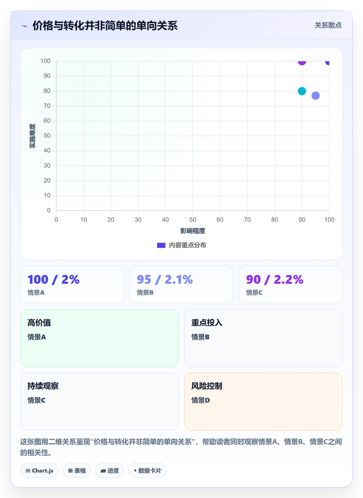
Task: Click the y-axis tick label 70
Action: (x=47, y=106)
